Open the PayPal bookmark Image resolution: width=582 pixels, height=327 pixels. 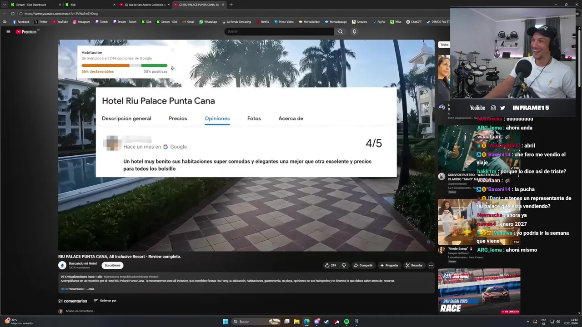tap(379, 22)
